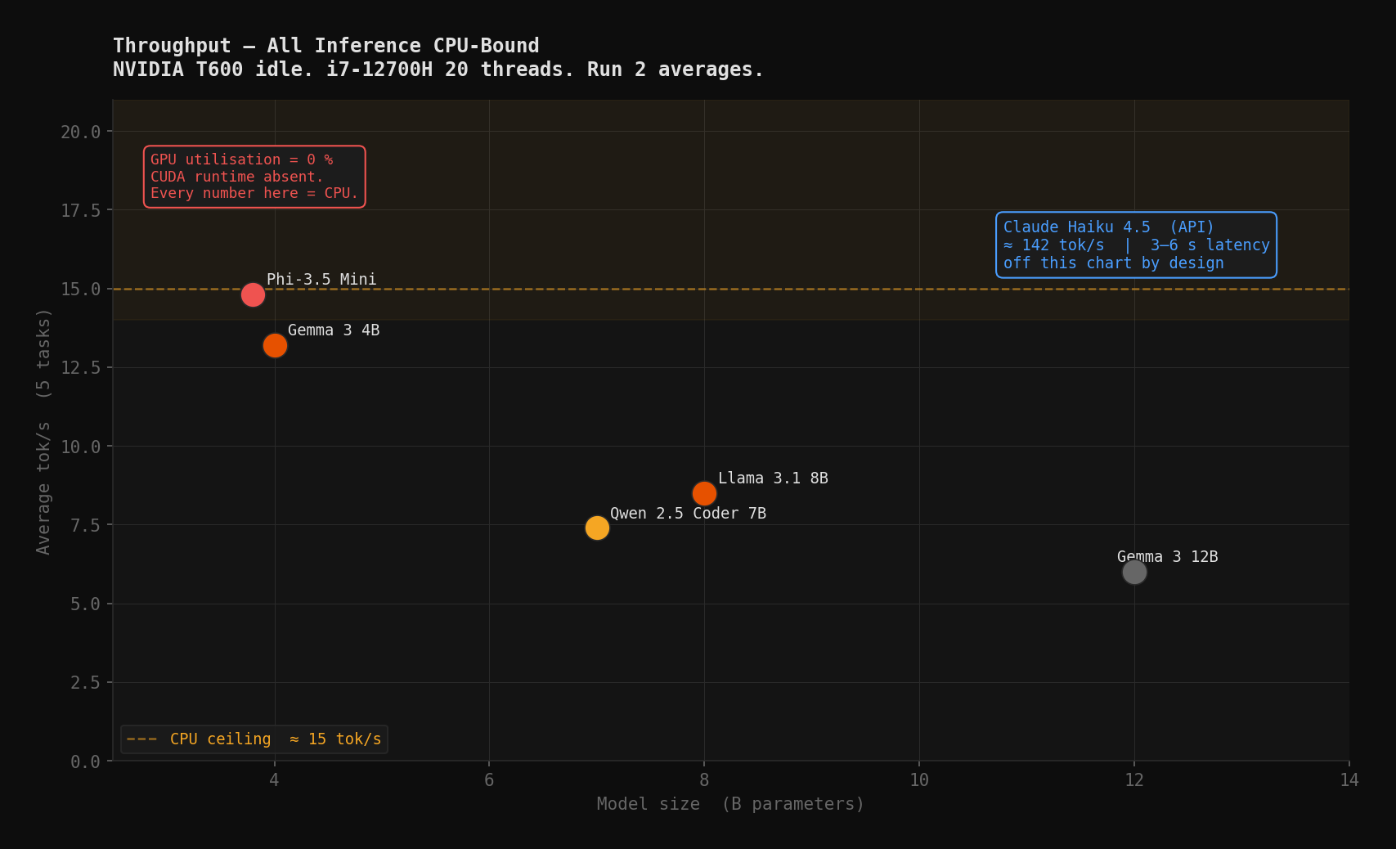Viewport: 1396px width, 849px height.
Task: Click the chart title 'Throughput — All Inference CPU-Bound'
Action: pyautogui.click(x=325, y=46)
